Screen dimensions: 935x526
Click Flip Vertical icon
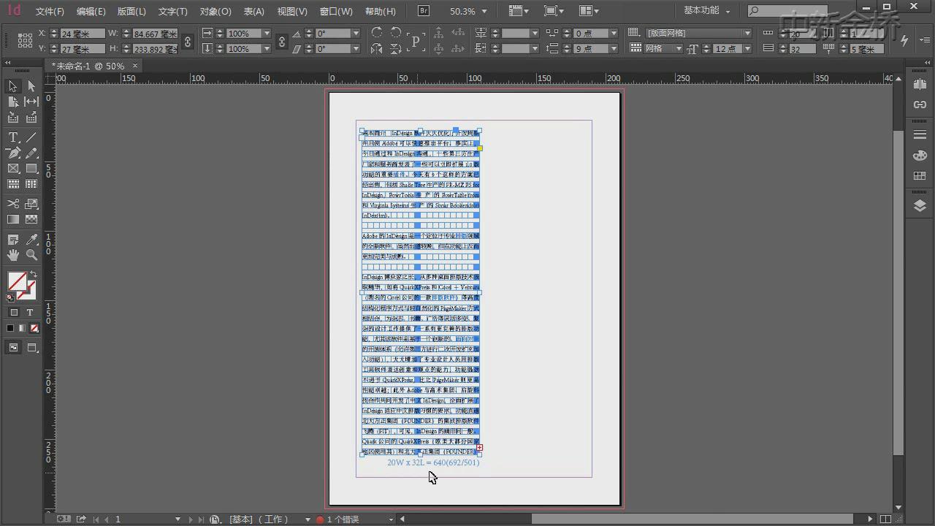coord(395,49)
